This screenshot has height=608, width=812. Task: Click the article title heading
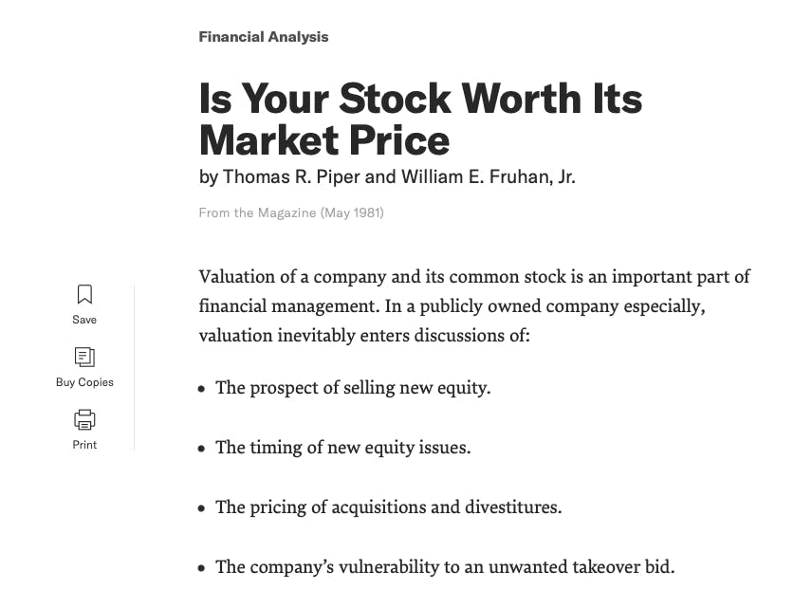pyautogui.click(x=420, y=120)
